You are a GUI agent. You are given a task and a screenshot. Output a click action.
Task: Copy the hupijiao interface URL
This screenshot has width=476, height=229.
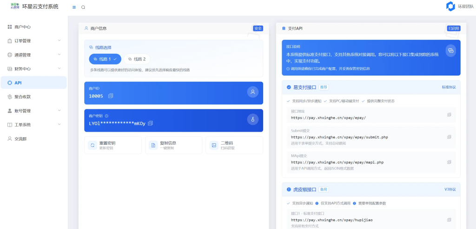click(x=449, y=219)
